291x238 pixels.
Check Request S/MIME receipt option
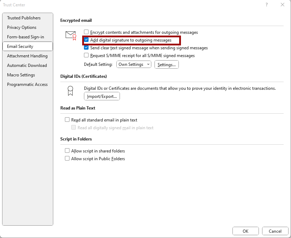coord(86,55)
